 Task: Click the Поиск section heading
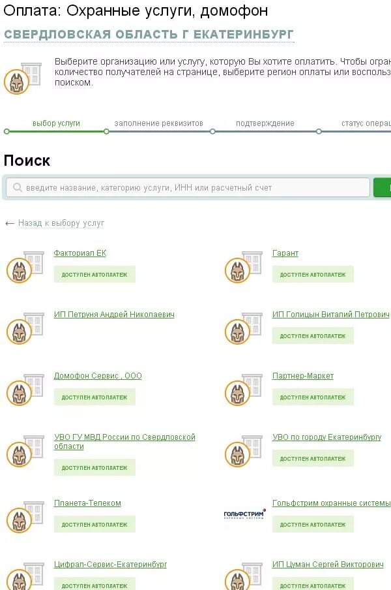point(27,161)
